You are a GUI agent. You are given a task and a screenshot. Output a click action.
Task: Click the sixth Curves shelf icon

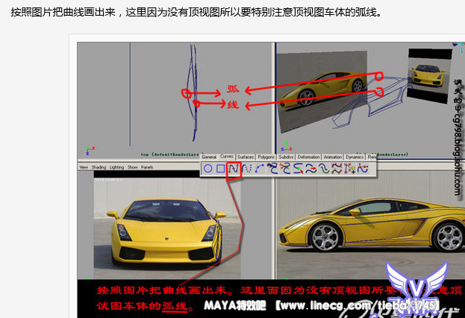point(272,169)
